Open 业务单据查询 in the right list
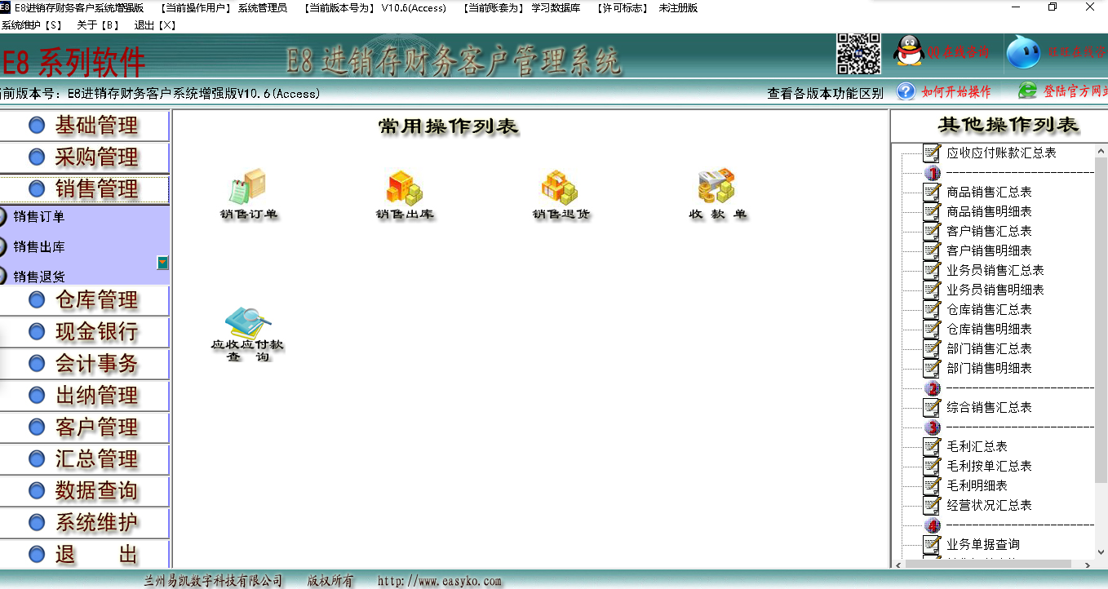1108x589 pixels. (x=983, y=544)
